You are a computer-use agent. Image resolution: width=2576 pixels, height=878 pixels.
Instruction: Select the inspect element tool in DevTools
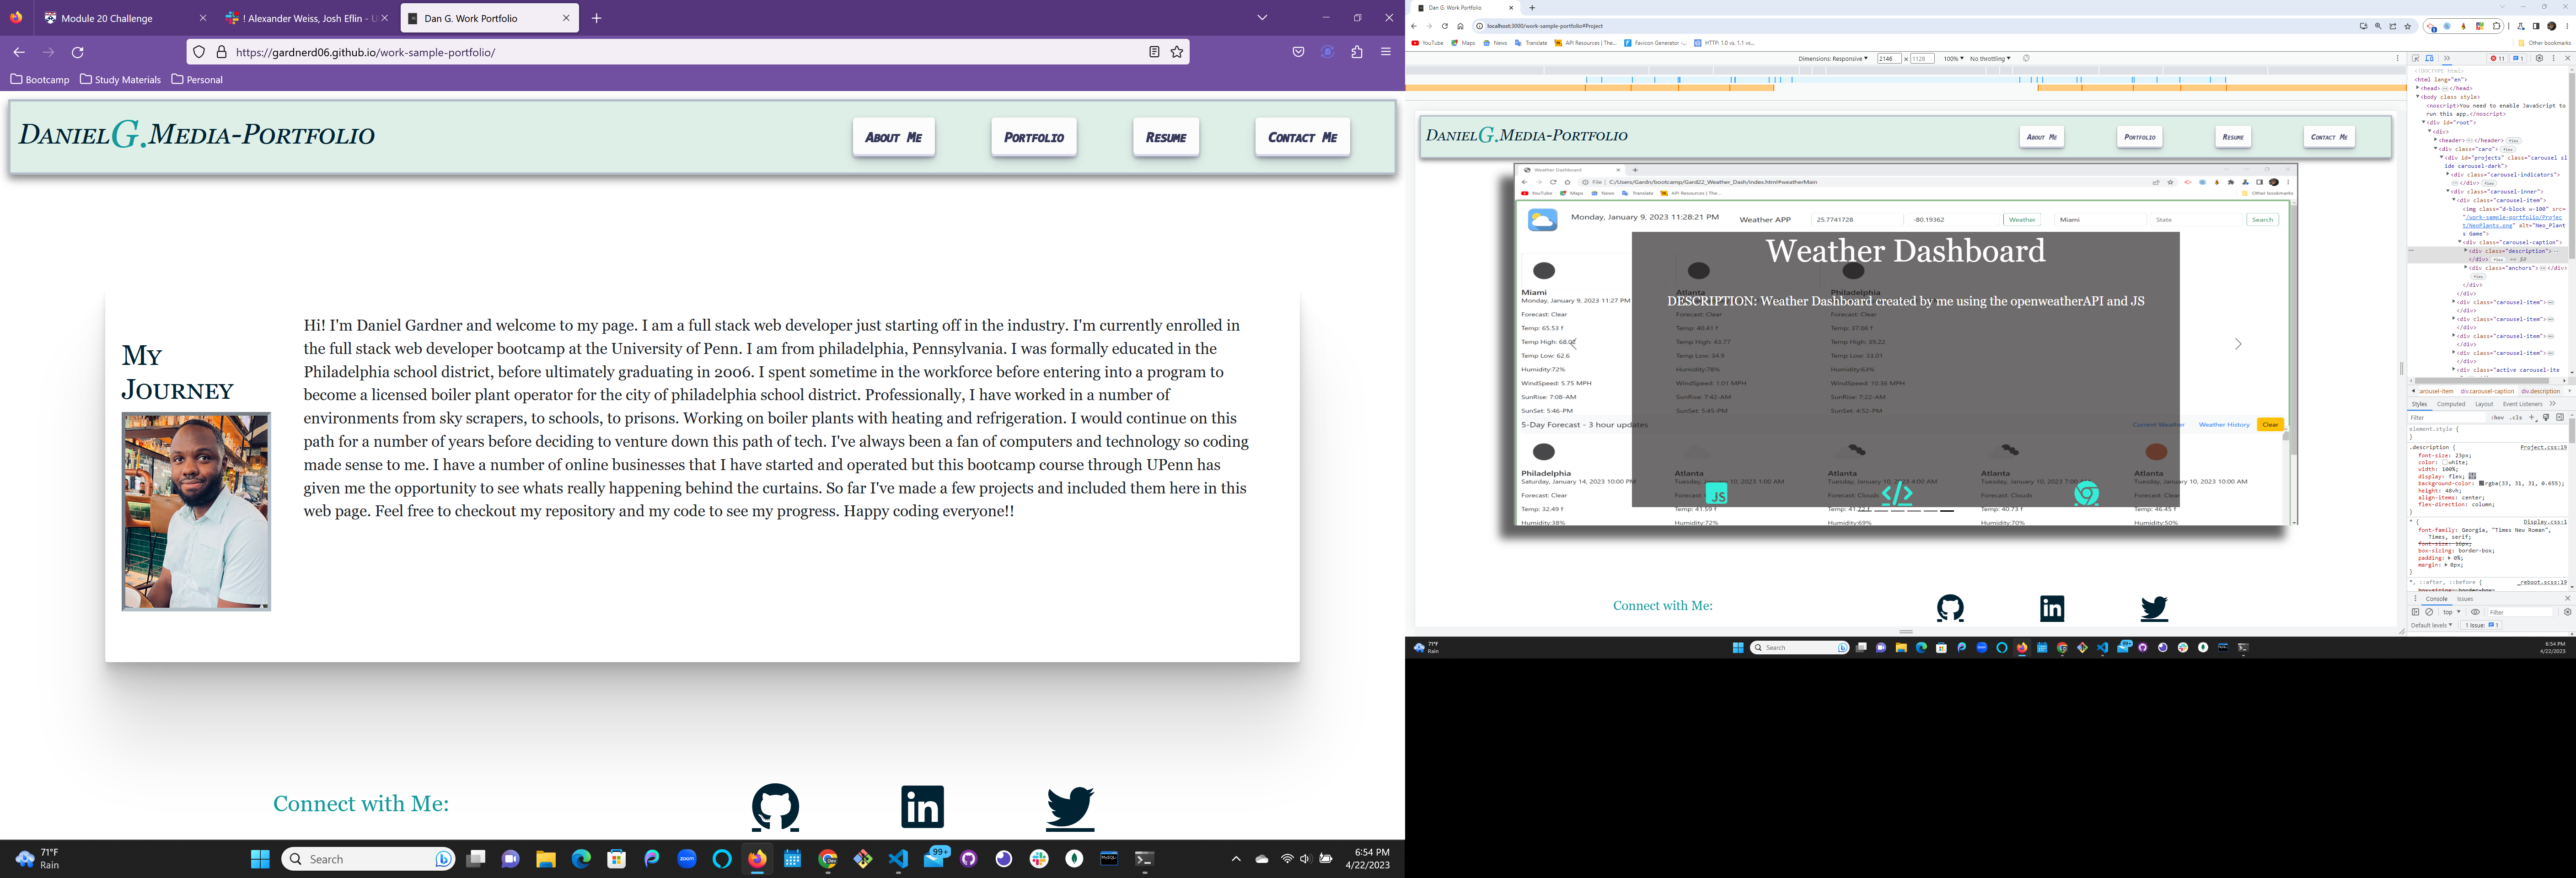(2416, 58)
